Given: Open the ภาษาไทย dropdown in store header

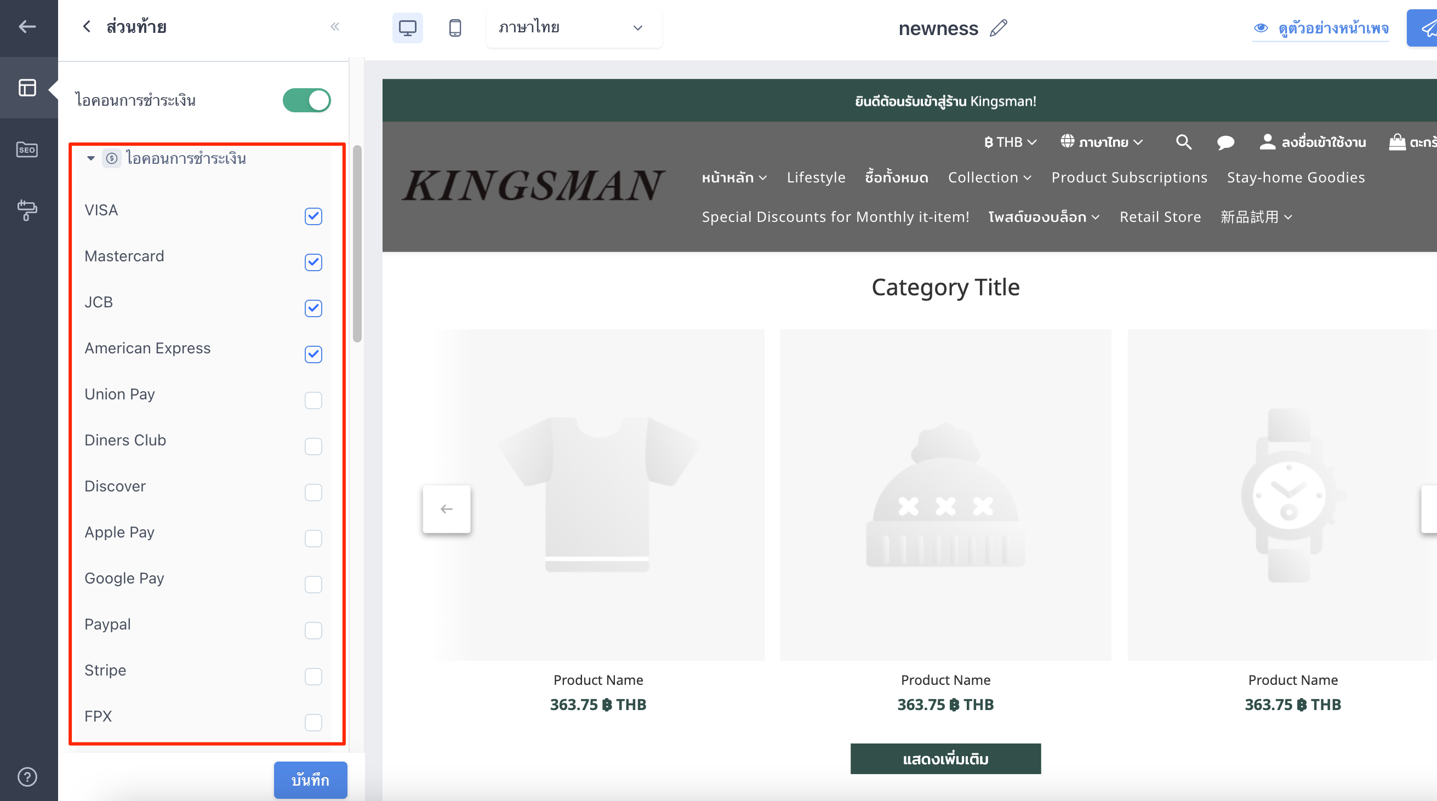Looking at the screenshot, I should 1102,142.
